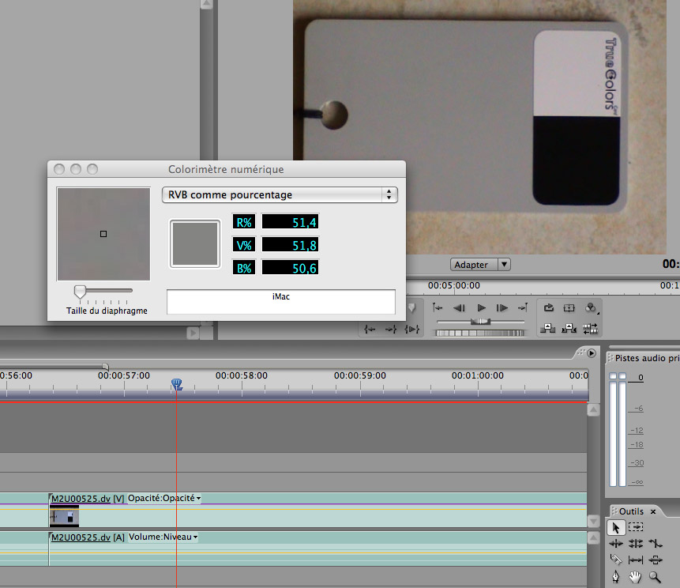This screenshot has height=588, width=680.
Task: Click the shuttle slider handle
Action: (x=480, y=322)
